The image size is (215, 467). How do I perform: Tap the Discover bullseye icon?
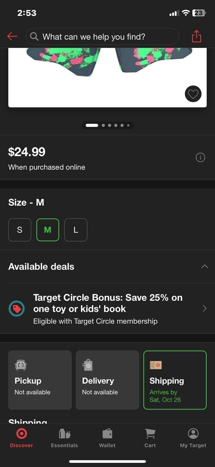(22, 434)
